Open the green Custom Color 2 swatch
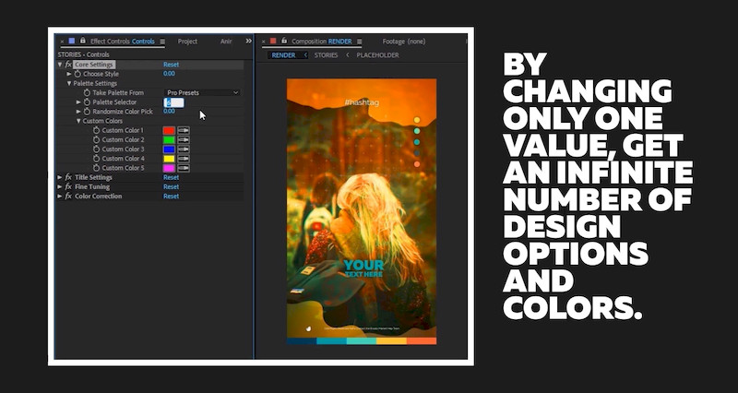This screenshot has height=393, width=738. point(169,140)
